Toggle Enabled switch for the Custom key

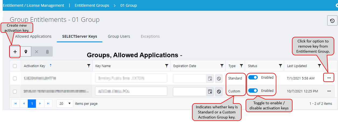coord(253,91)
